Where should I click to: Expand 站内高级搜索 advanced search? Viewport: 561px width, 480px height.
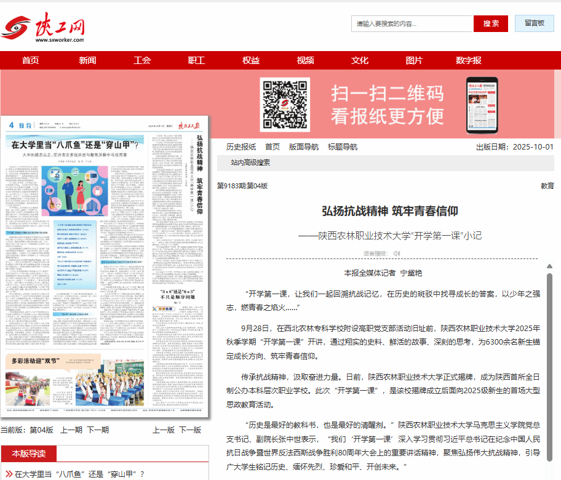[x=250, y=162]
